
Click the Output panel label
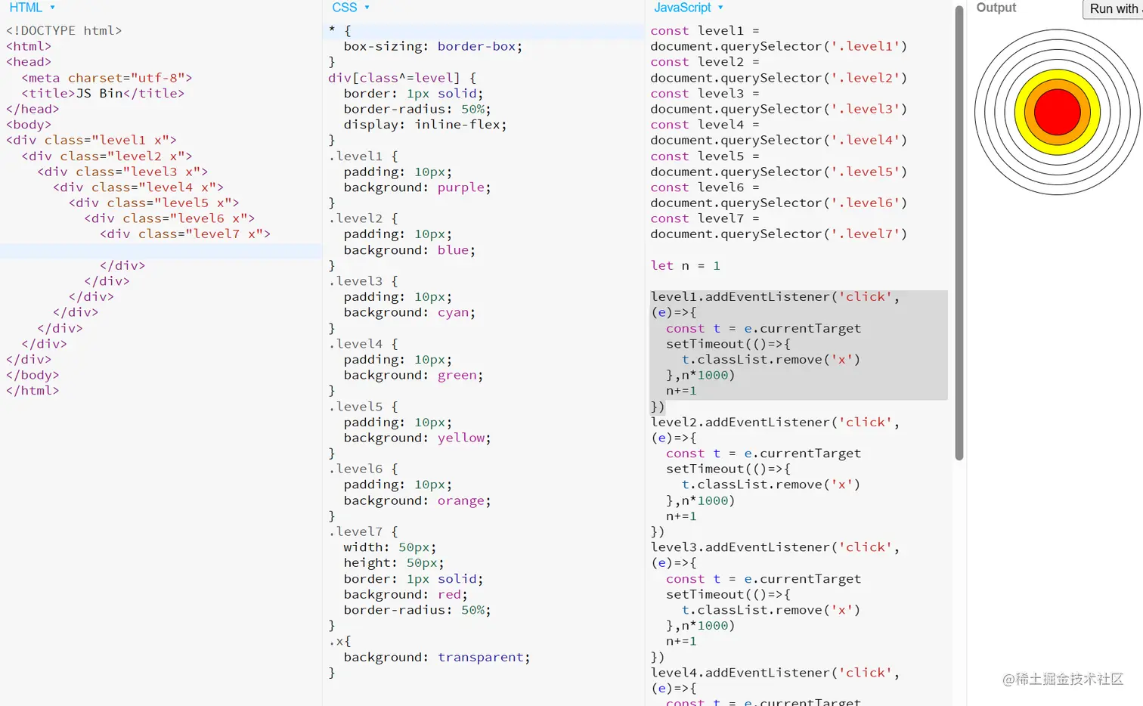pyautogui.click(x=996, y=8)
